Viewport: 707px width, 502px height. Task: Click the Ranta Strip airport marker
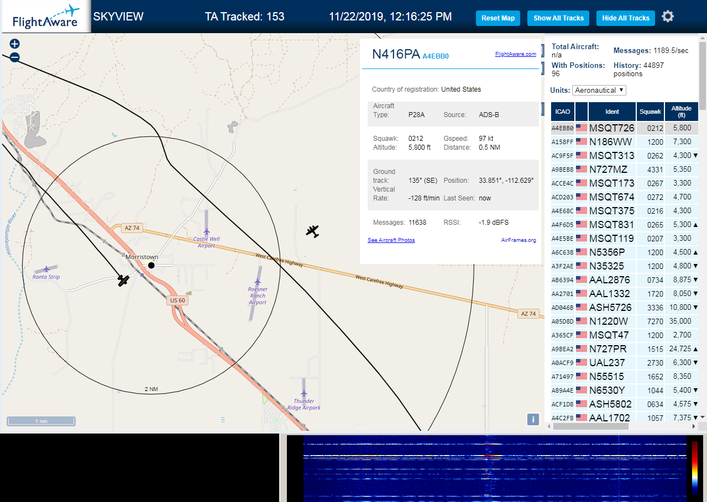pos(46,268)
